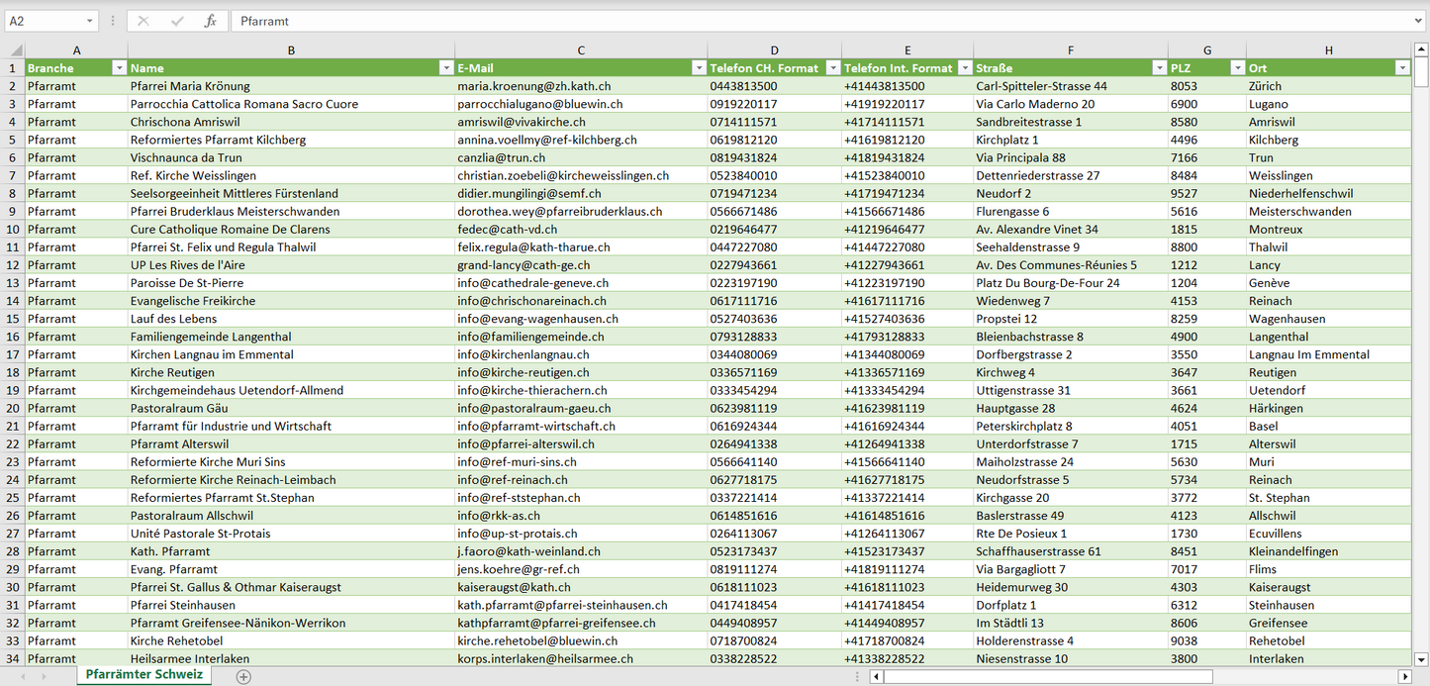Click the vertical scrollbar down arrow

point(1421,658)
